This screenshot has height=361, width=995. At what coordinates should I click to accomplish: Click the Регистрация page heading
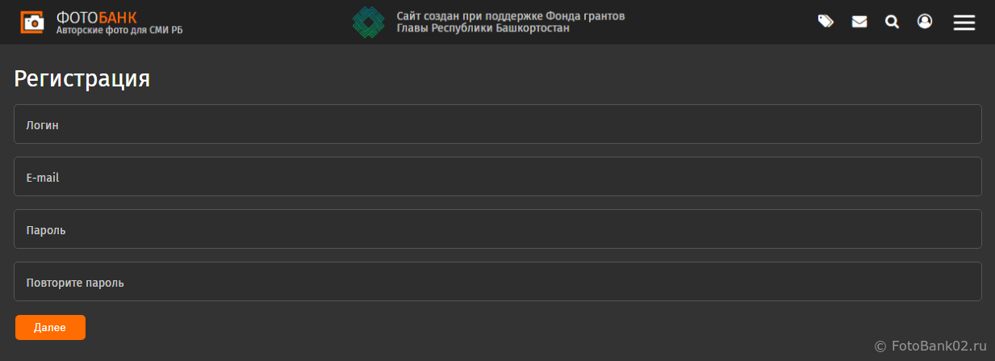pos(82,79)
